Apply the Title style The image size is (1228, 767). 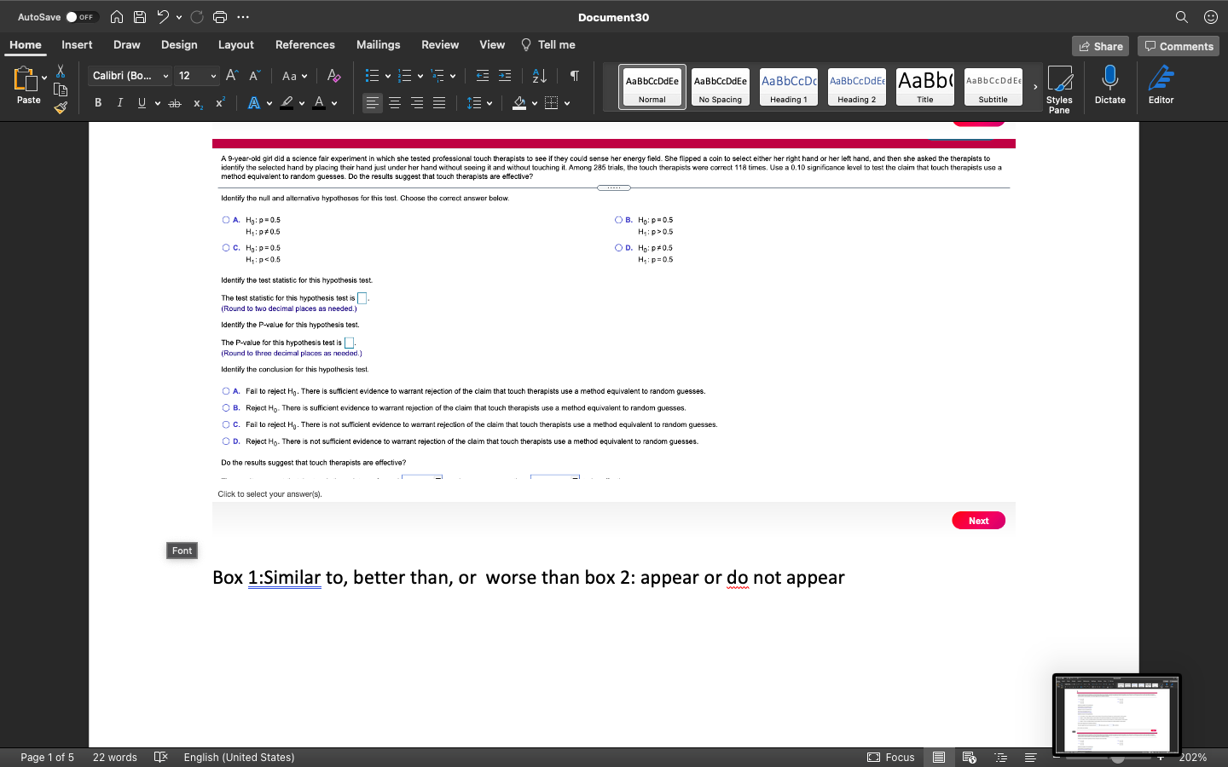(x=925, y=87)
